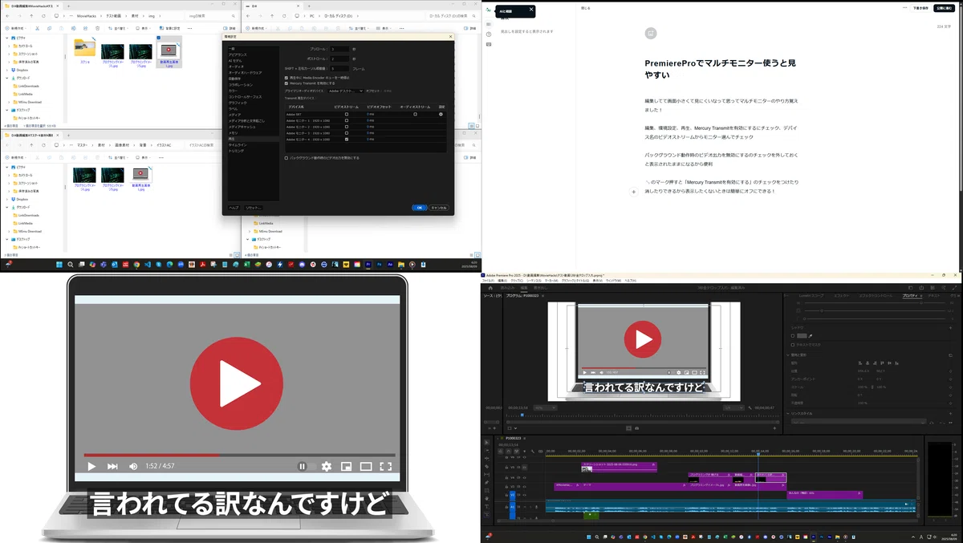Open Premiere Pro シーケンス menu

[x=533, y=281]
